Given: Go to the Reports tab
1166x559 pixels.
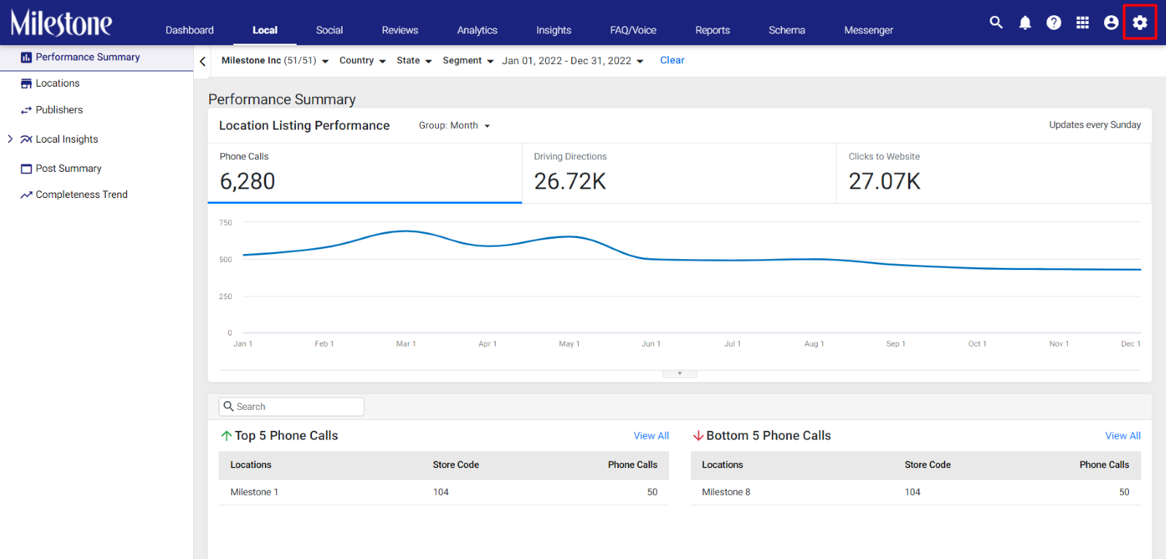Looking at the screenshot, I should coord(713,30).
